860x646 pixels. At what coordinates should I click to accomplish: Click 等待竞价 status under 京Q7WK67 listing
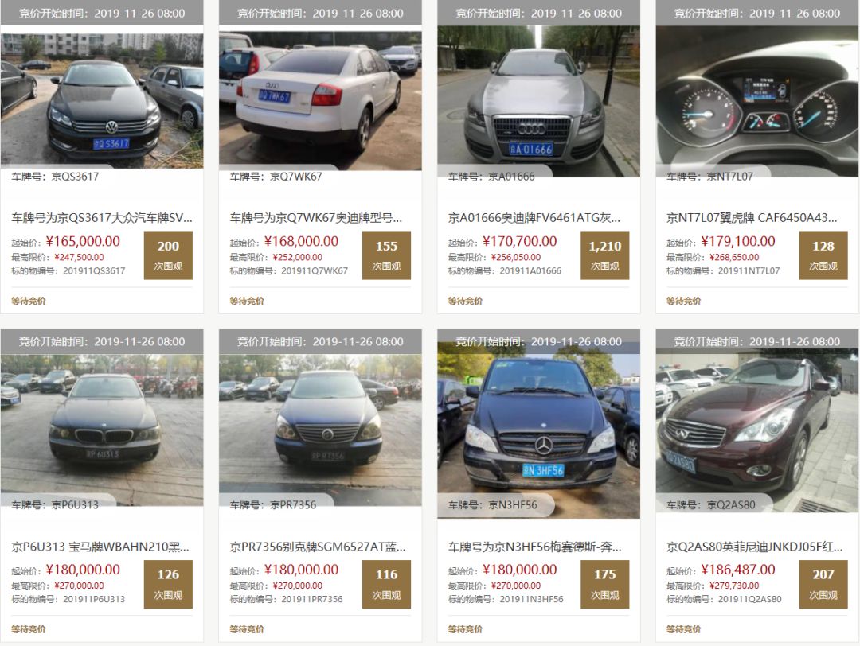(x=247, y=301)
